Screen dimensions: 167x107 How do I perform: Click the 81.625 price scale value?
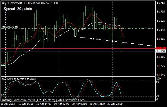click(161, 21)
